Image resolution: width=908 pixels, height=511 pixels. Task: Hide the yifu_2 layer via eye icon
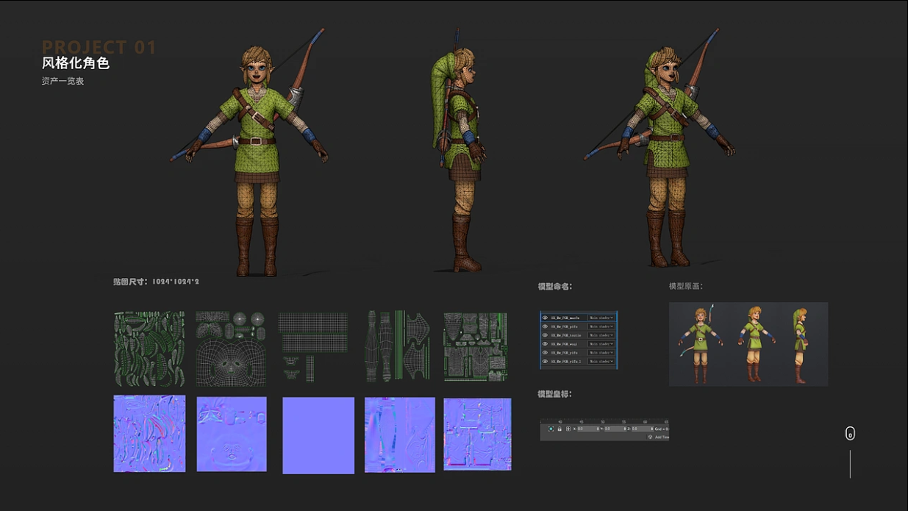coord(545,361)
